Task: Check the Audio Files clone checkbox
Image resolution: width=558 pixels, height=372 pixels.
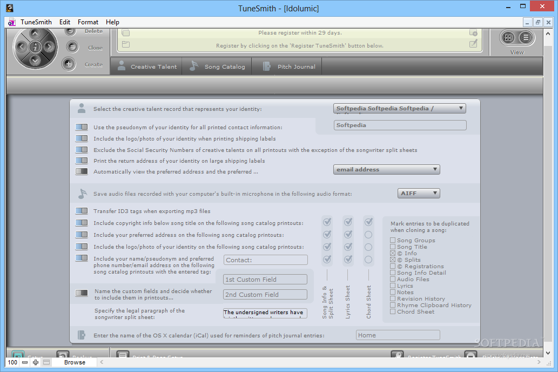Action: click(393, 279)
